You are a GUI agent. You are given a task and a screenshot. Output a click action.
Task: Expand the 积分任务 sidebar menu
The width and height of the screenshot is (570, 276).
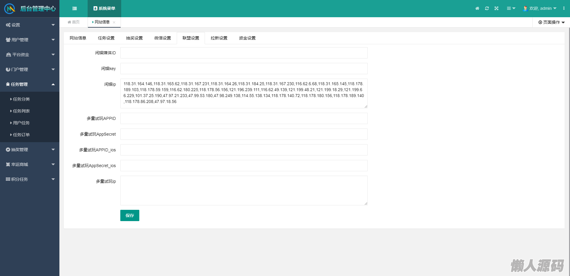click(30, 179)
